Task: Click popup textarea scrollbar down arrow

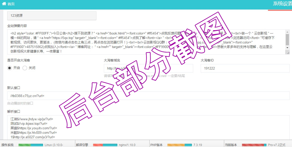Action: click(x=287, y=47)
